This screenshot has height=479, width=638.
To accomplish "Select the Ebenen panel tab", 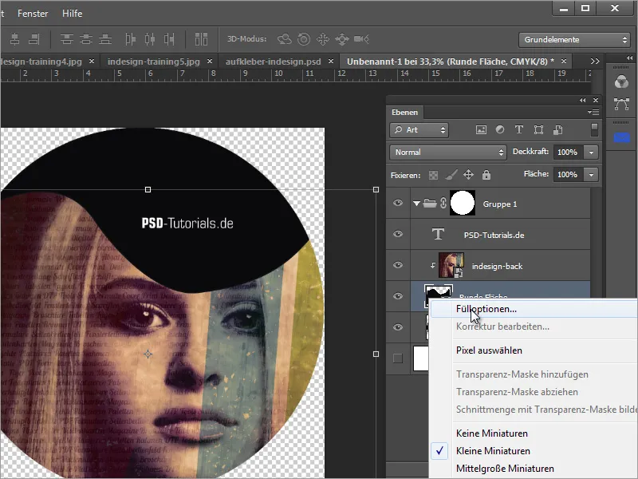I will 404,112.
